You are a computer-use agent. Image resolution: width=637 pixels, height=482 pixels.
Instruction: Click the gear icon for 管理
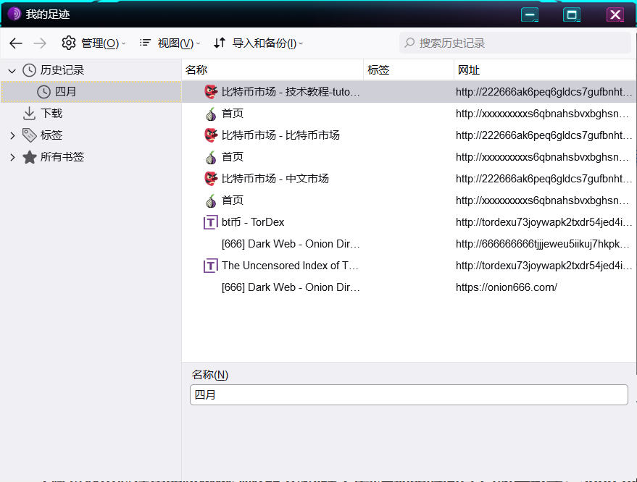(69, 43)
